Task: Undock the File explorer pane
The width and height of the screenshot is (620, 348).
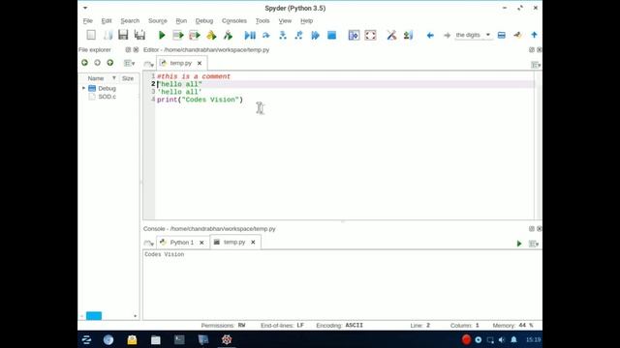Action: (128, 49)
